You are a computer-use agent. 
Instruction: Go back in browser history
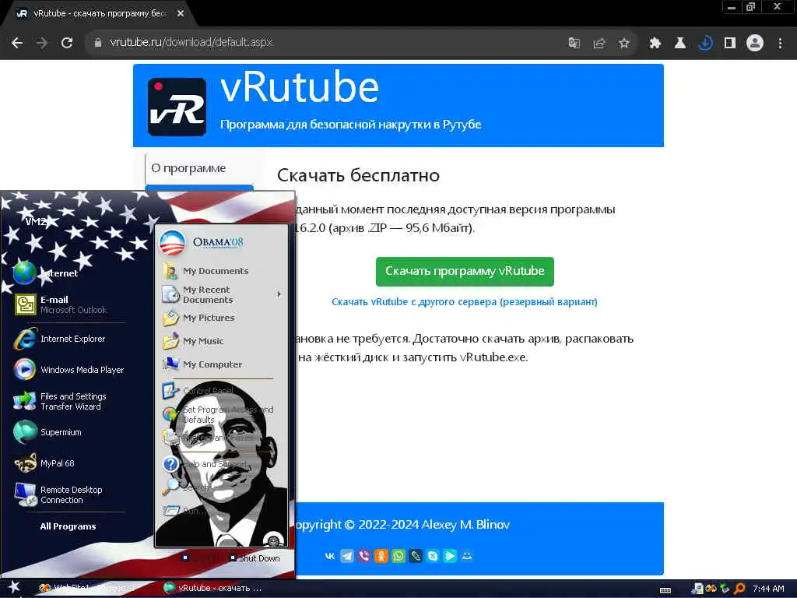tap(17, 44)
